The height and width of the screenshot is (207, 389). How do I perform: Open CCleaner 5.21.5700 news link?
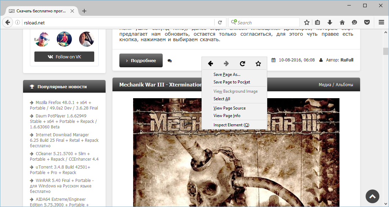(x=64, y=157)
